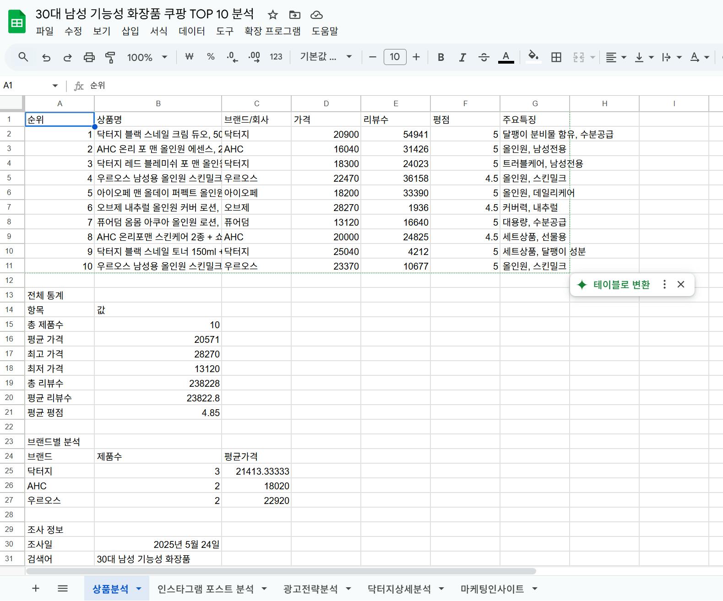The height and width of the screenshot is (601, 723).
Task: Open the all sheets list icon
Action: [63, 589]
